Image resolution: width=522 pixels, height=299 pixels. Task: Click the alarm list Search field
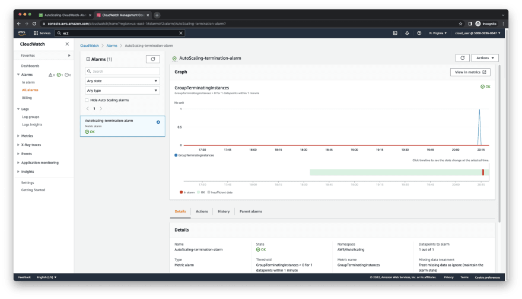(122, 71)
